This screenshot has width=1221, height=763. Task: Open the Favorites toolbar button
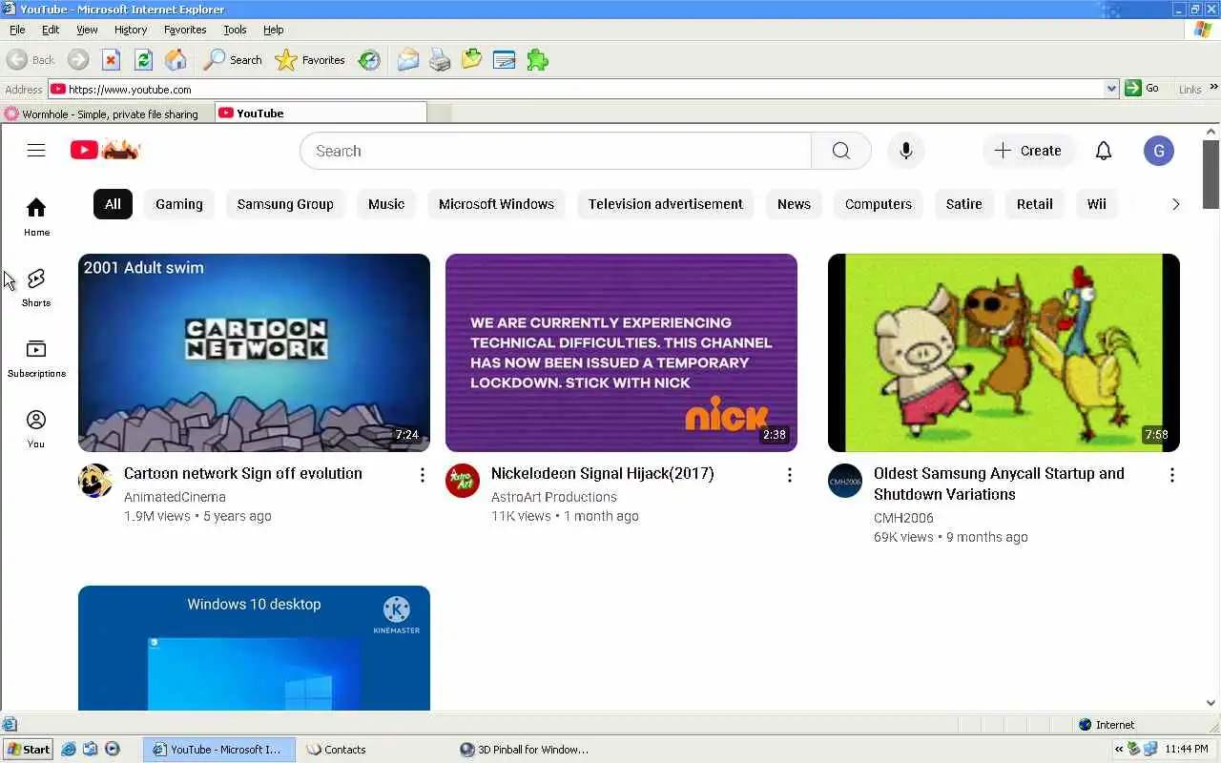[310, 60]
